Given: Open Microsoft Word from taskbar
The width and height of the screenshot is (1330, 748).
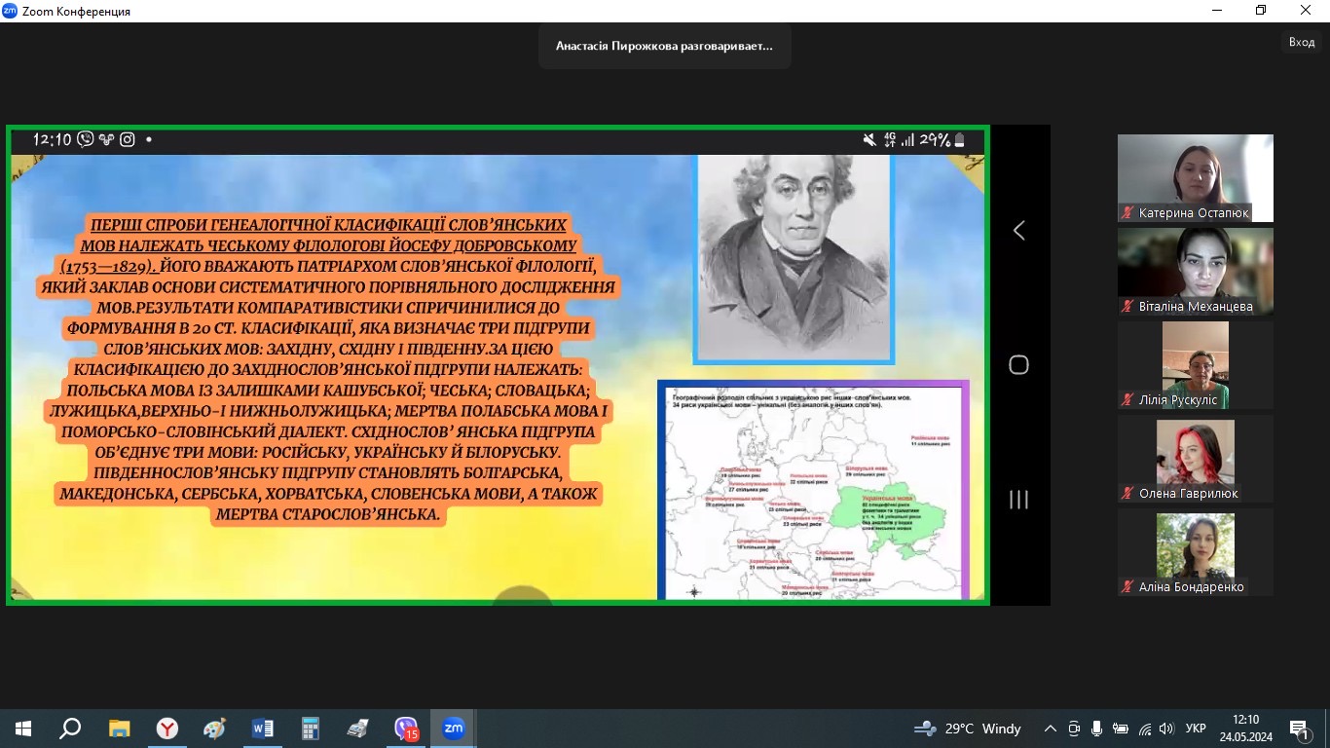Looking at the screenshot, I should 262,729.
